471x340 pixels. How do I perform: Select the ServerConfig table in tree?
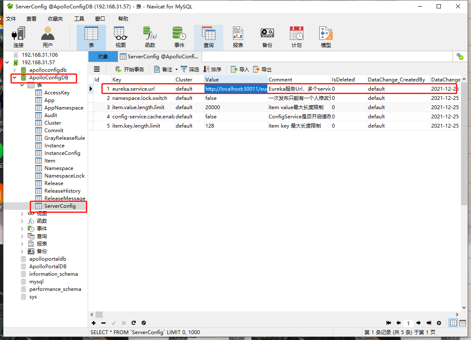click(60, 206)
